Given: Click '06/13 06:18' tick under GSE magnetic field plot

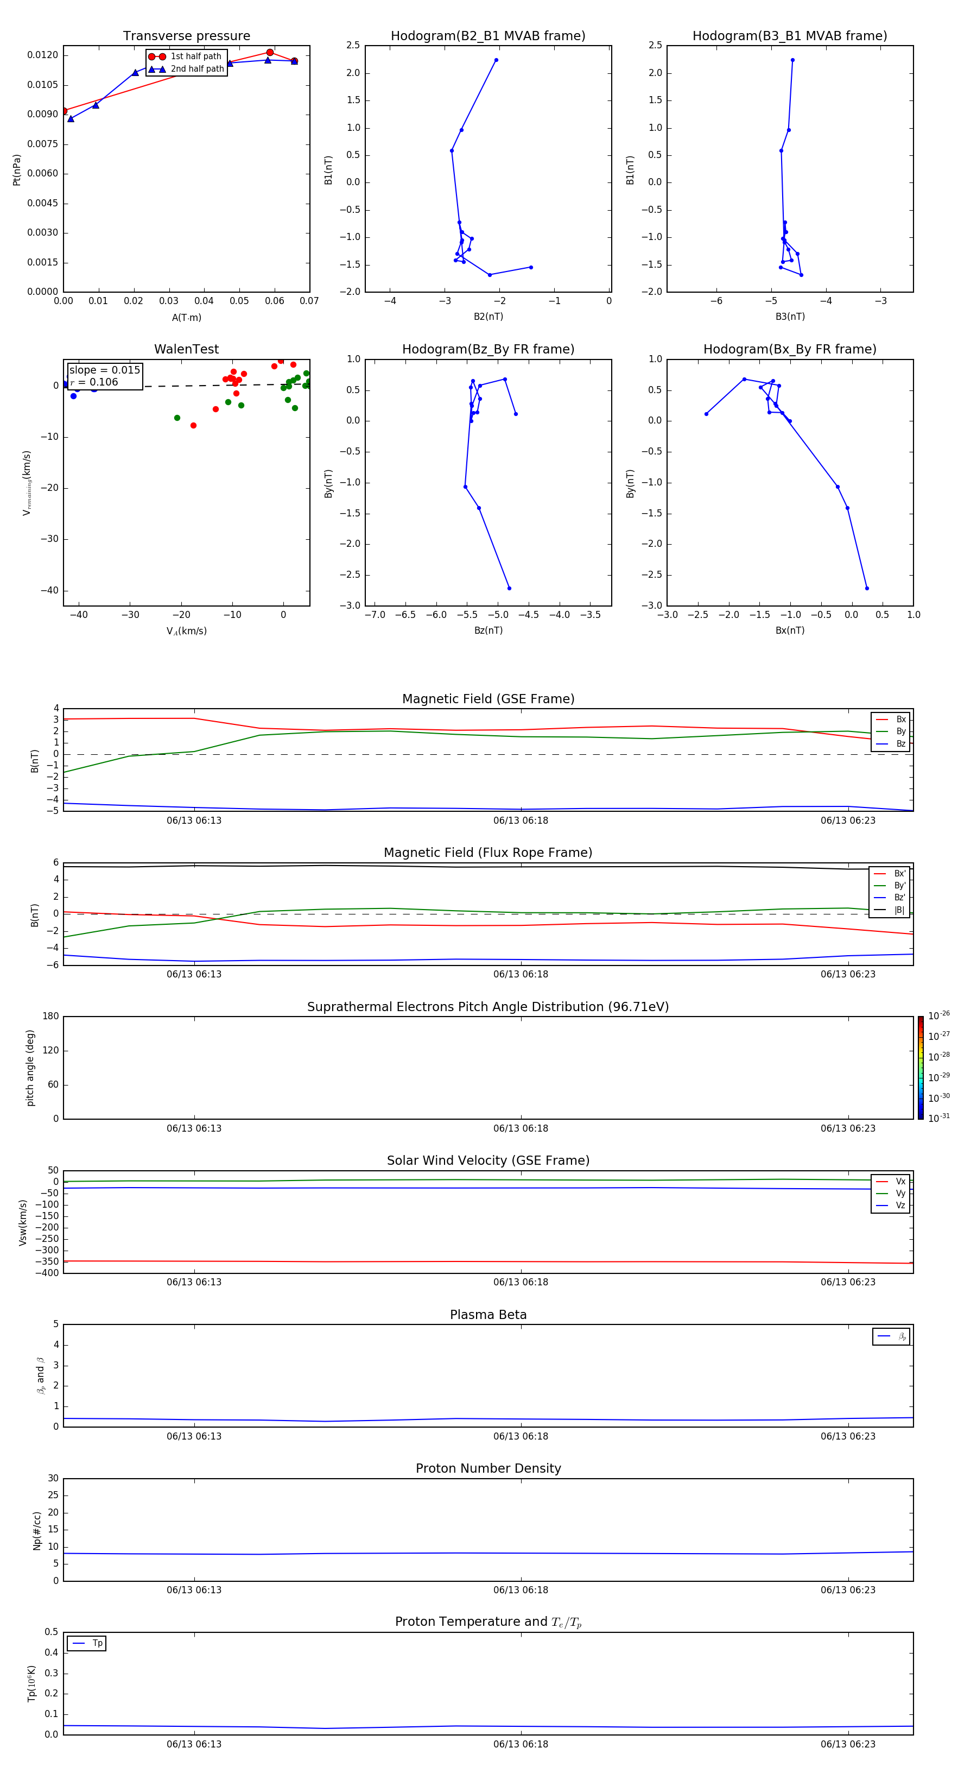Looking at the screenshot, I should click(521, 821).
